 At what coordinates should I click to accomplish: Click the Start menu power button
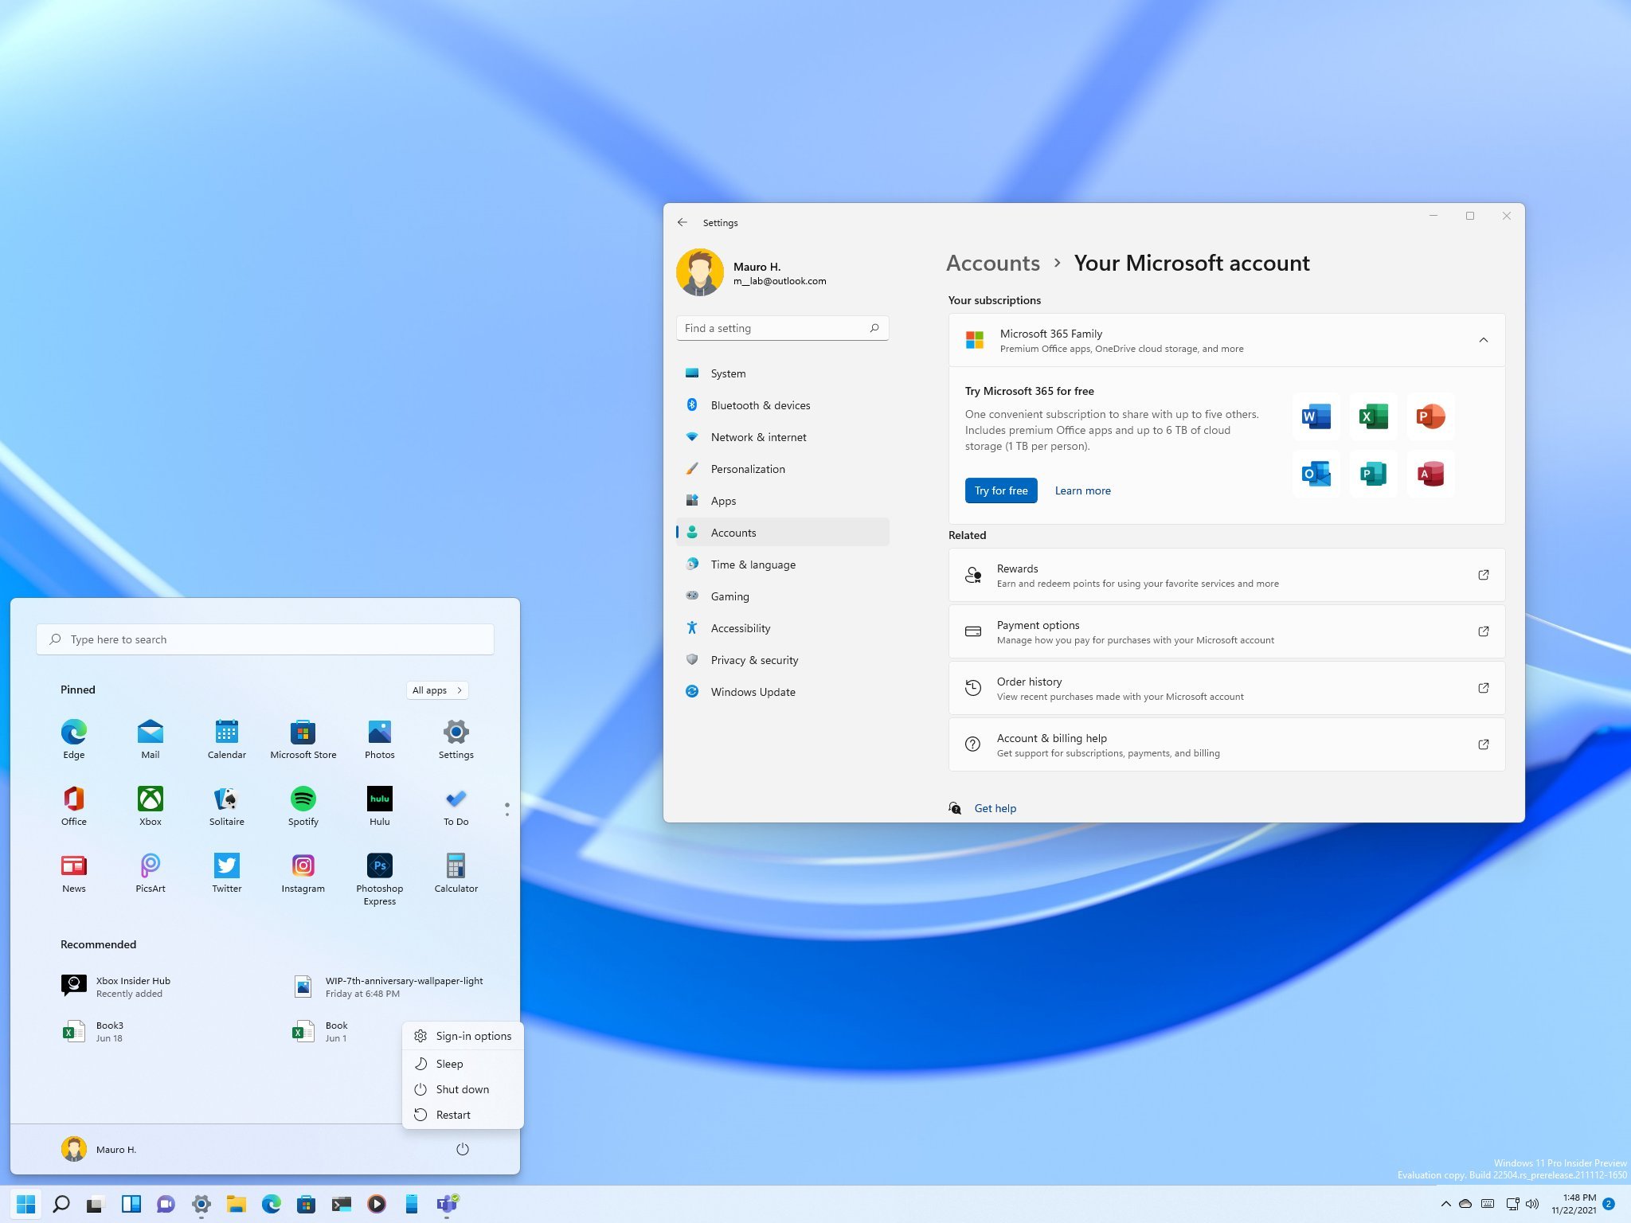(462, 1149)
